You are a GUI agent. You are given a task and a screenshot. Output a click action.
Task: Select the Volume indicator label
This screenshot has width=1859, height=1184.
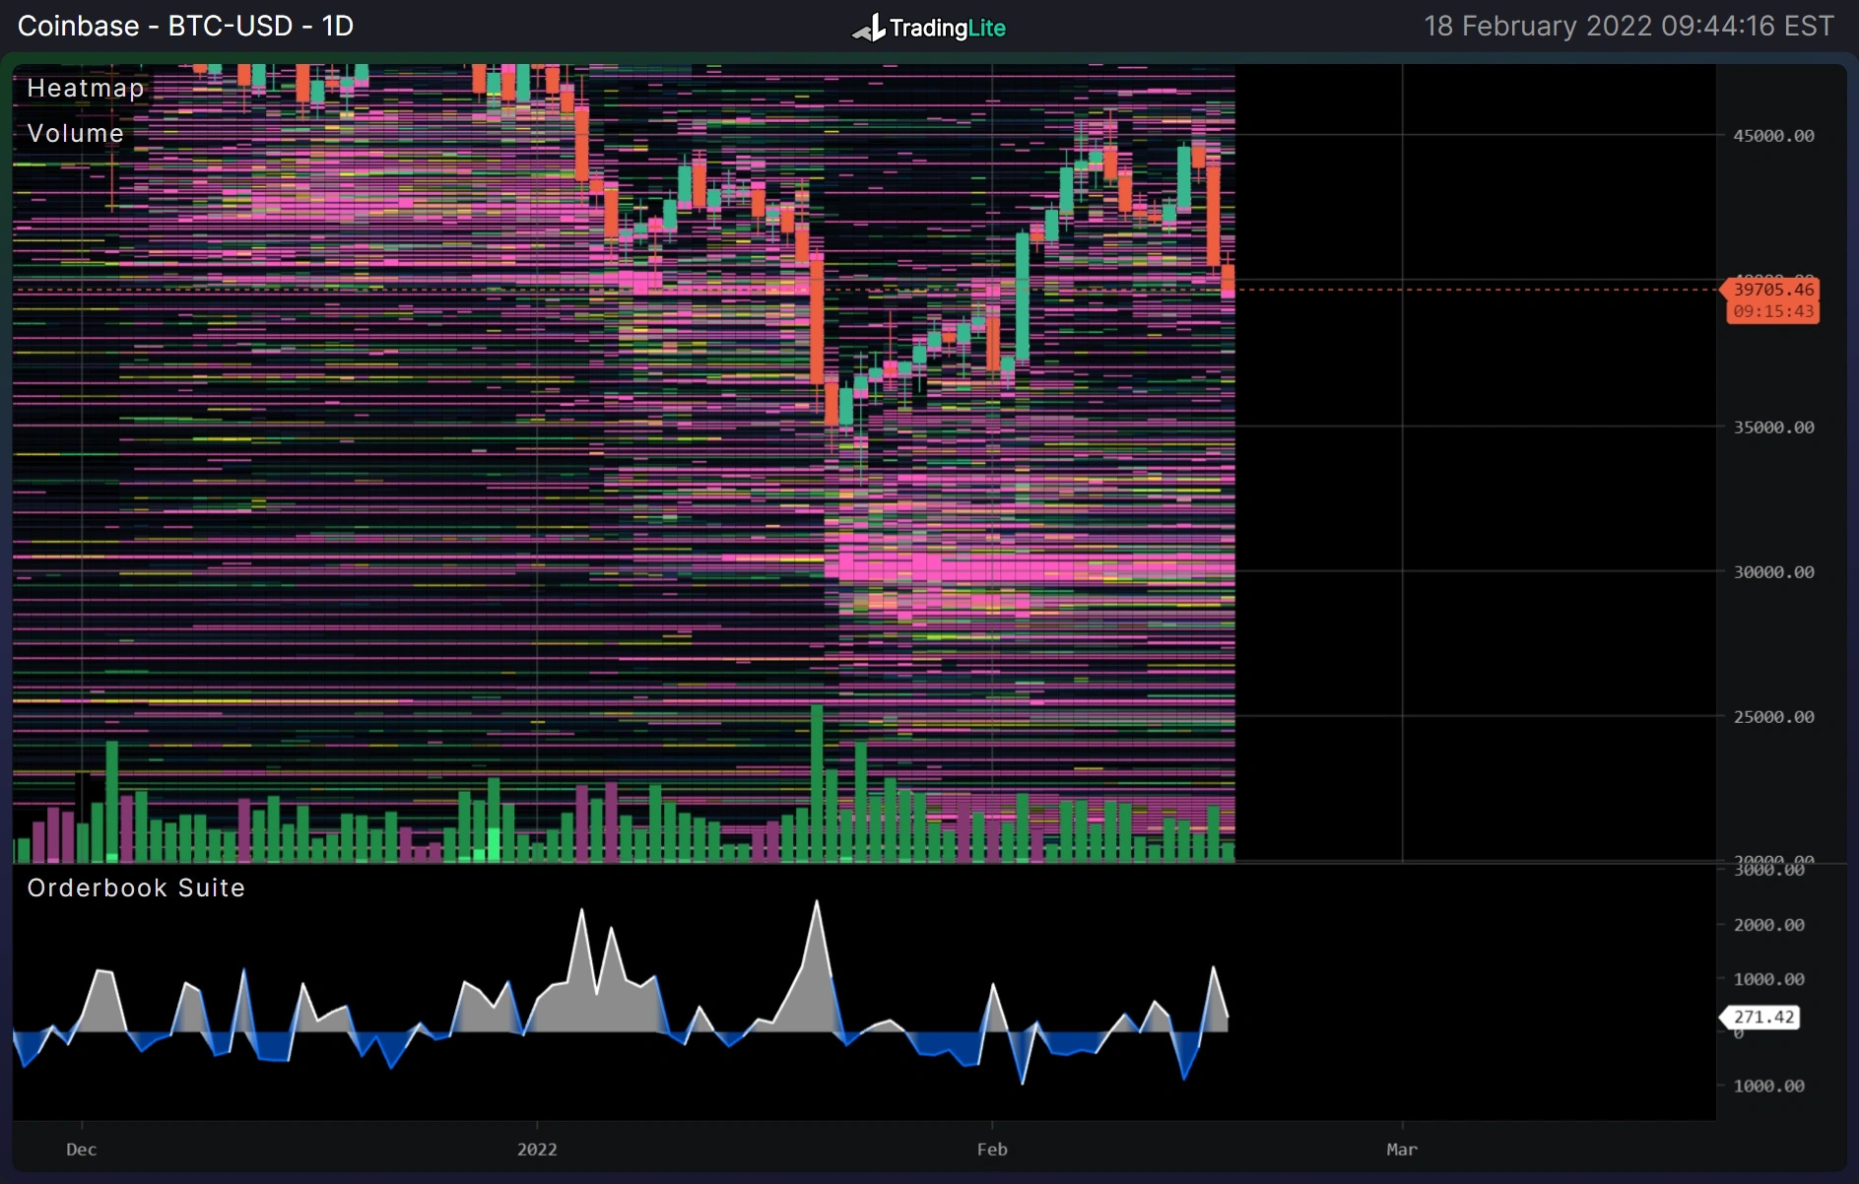76,133
